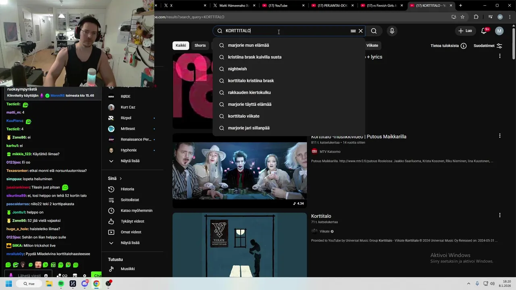This screenshot has width=516, height=290.
Task: Open the MTV Katsomo channel link
Action: pyautogui.click(x=330, y=151)
